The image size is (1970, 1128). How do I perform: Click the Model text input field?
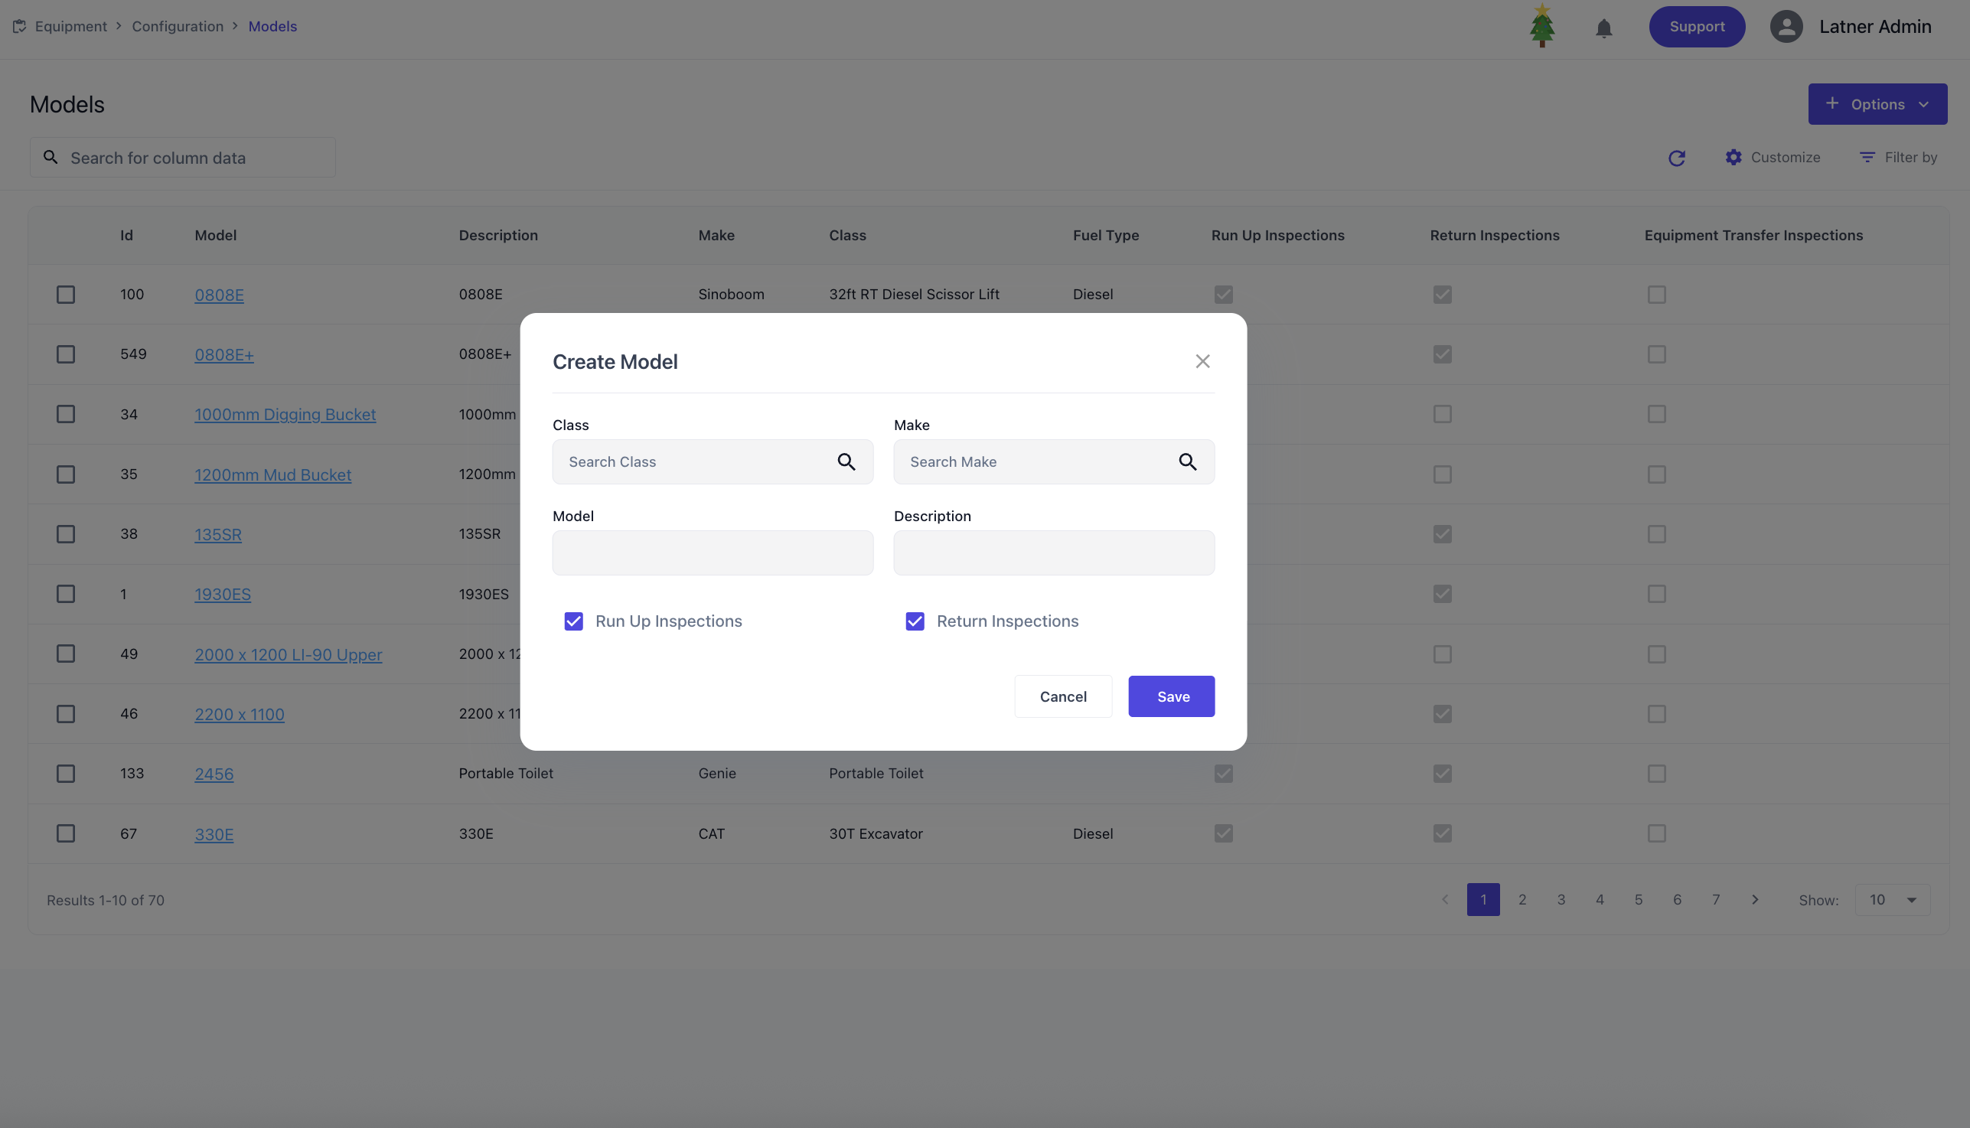click(712, 553)
